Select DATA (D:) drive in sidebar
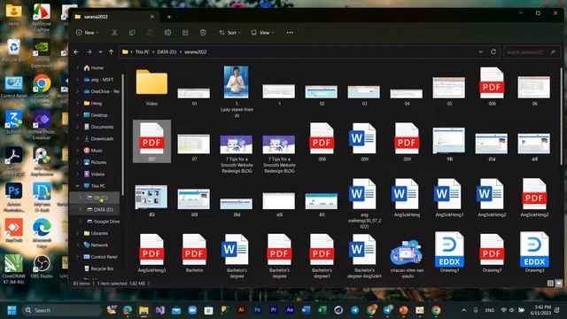 point(100,209)
